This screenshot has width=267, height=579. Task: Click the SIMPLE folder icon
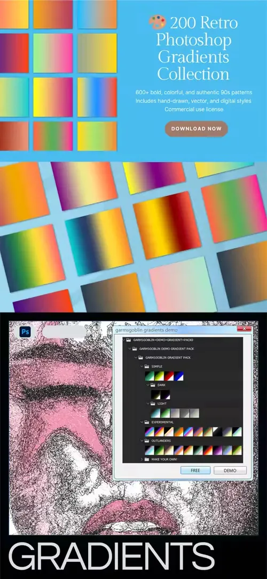point(146,367)
